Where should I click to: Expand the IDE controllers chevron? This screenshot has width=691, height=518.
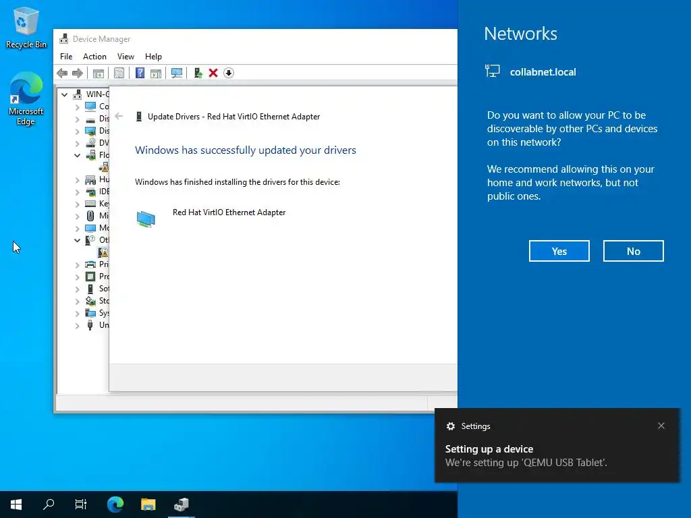[77, 192]
